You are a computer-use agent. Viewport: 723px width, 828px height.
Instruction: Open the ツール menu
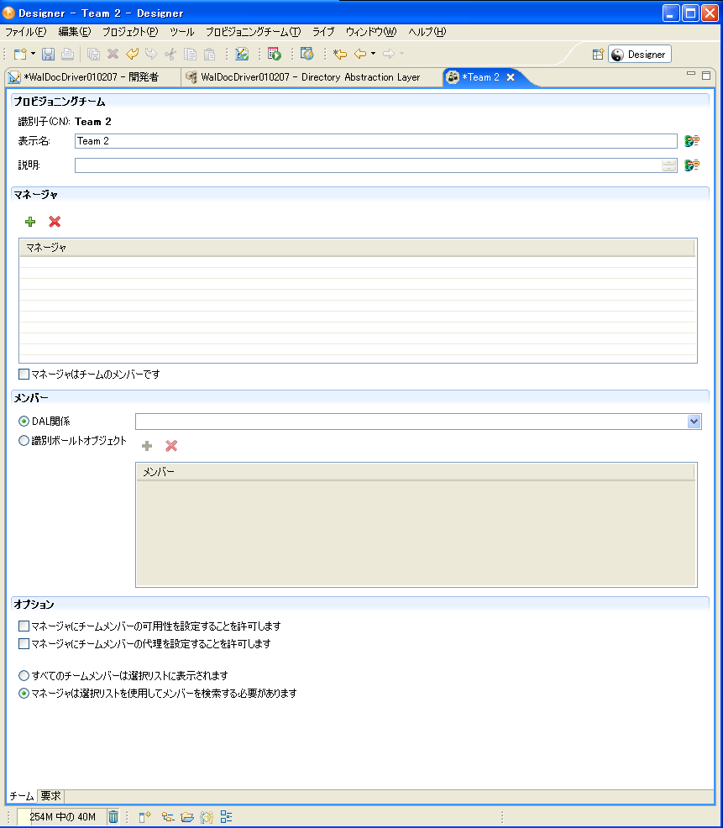[x=181, y=32]
